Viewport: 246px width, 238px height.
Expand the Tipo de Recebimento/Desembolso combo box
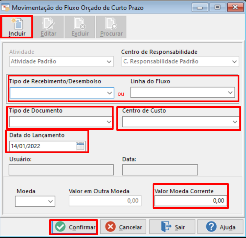tap(62, 93)
